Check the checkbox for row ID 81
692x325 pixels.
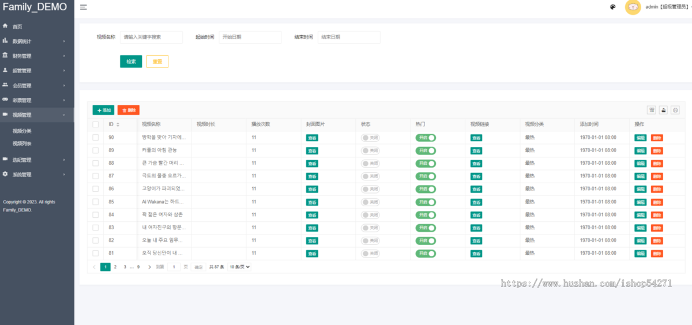pos(96,253)
